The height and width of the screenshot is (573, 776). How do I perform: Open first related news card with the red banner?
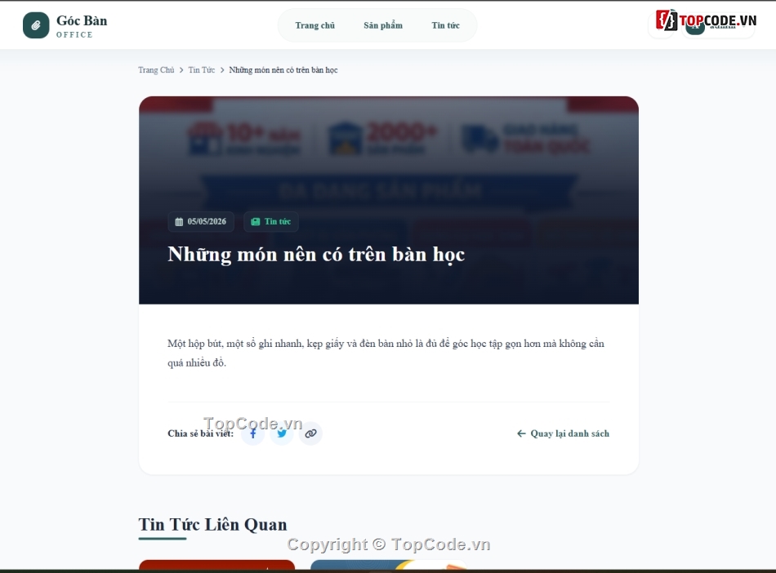coord(216,565)
